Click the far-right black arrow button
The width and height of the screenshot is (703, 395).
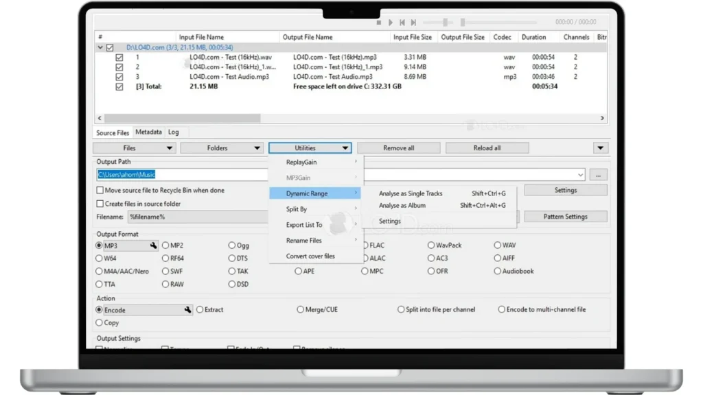pos(600,148)
